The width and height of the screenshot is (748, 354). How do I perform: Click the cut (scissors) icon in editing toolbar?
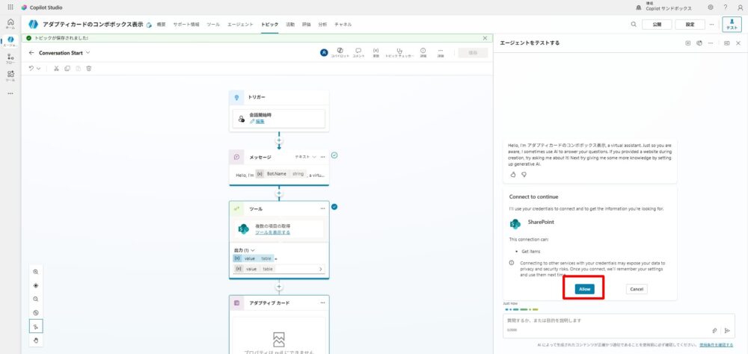pyautogui.click(x=55, y=68)
